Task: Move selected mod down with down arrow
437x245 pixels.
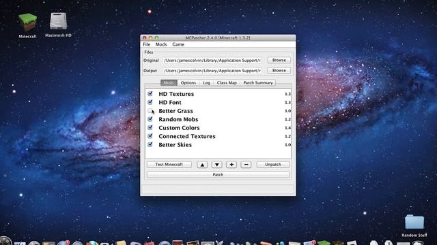Action: (x=216, y=165)
